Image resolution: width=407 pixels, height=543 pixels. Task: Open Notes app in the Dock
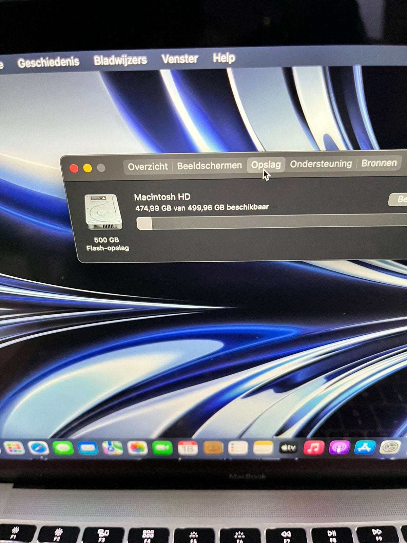(263, 448)
